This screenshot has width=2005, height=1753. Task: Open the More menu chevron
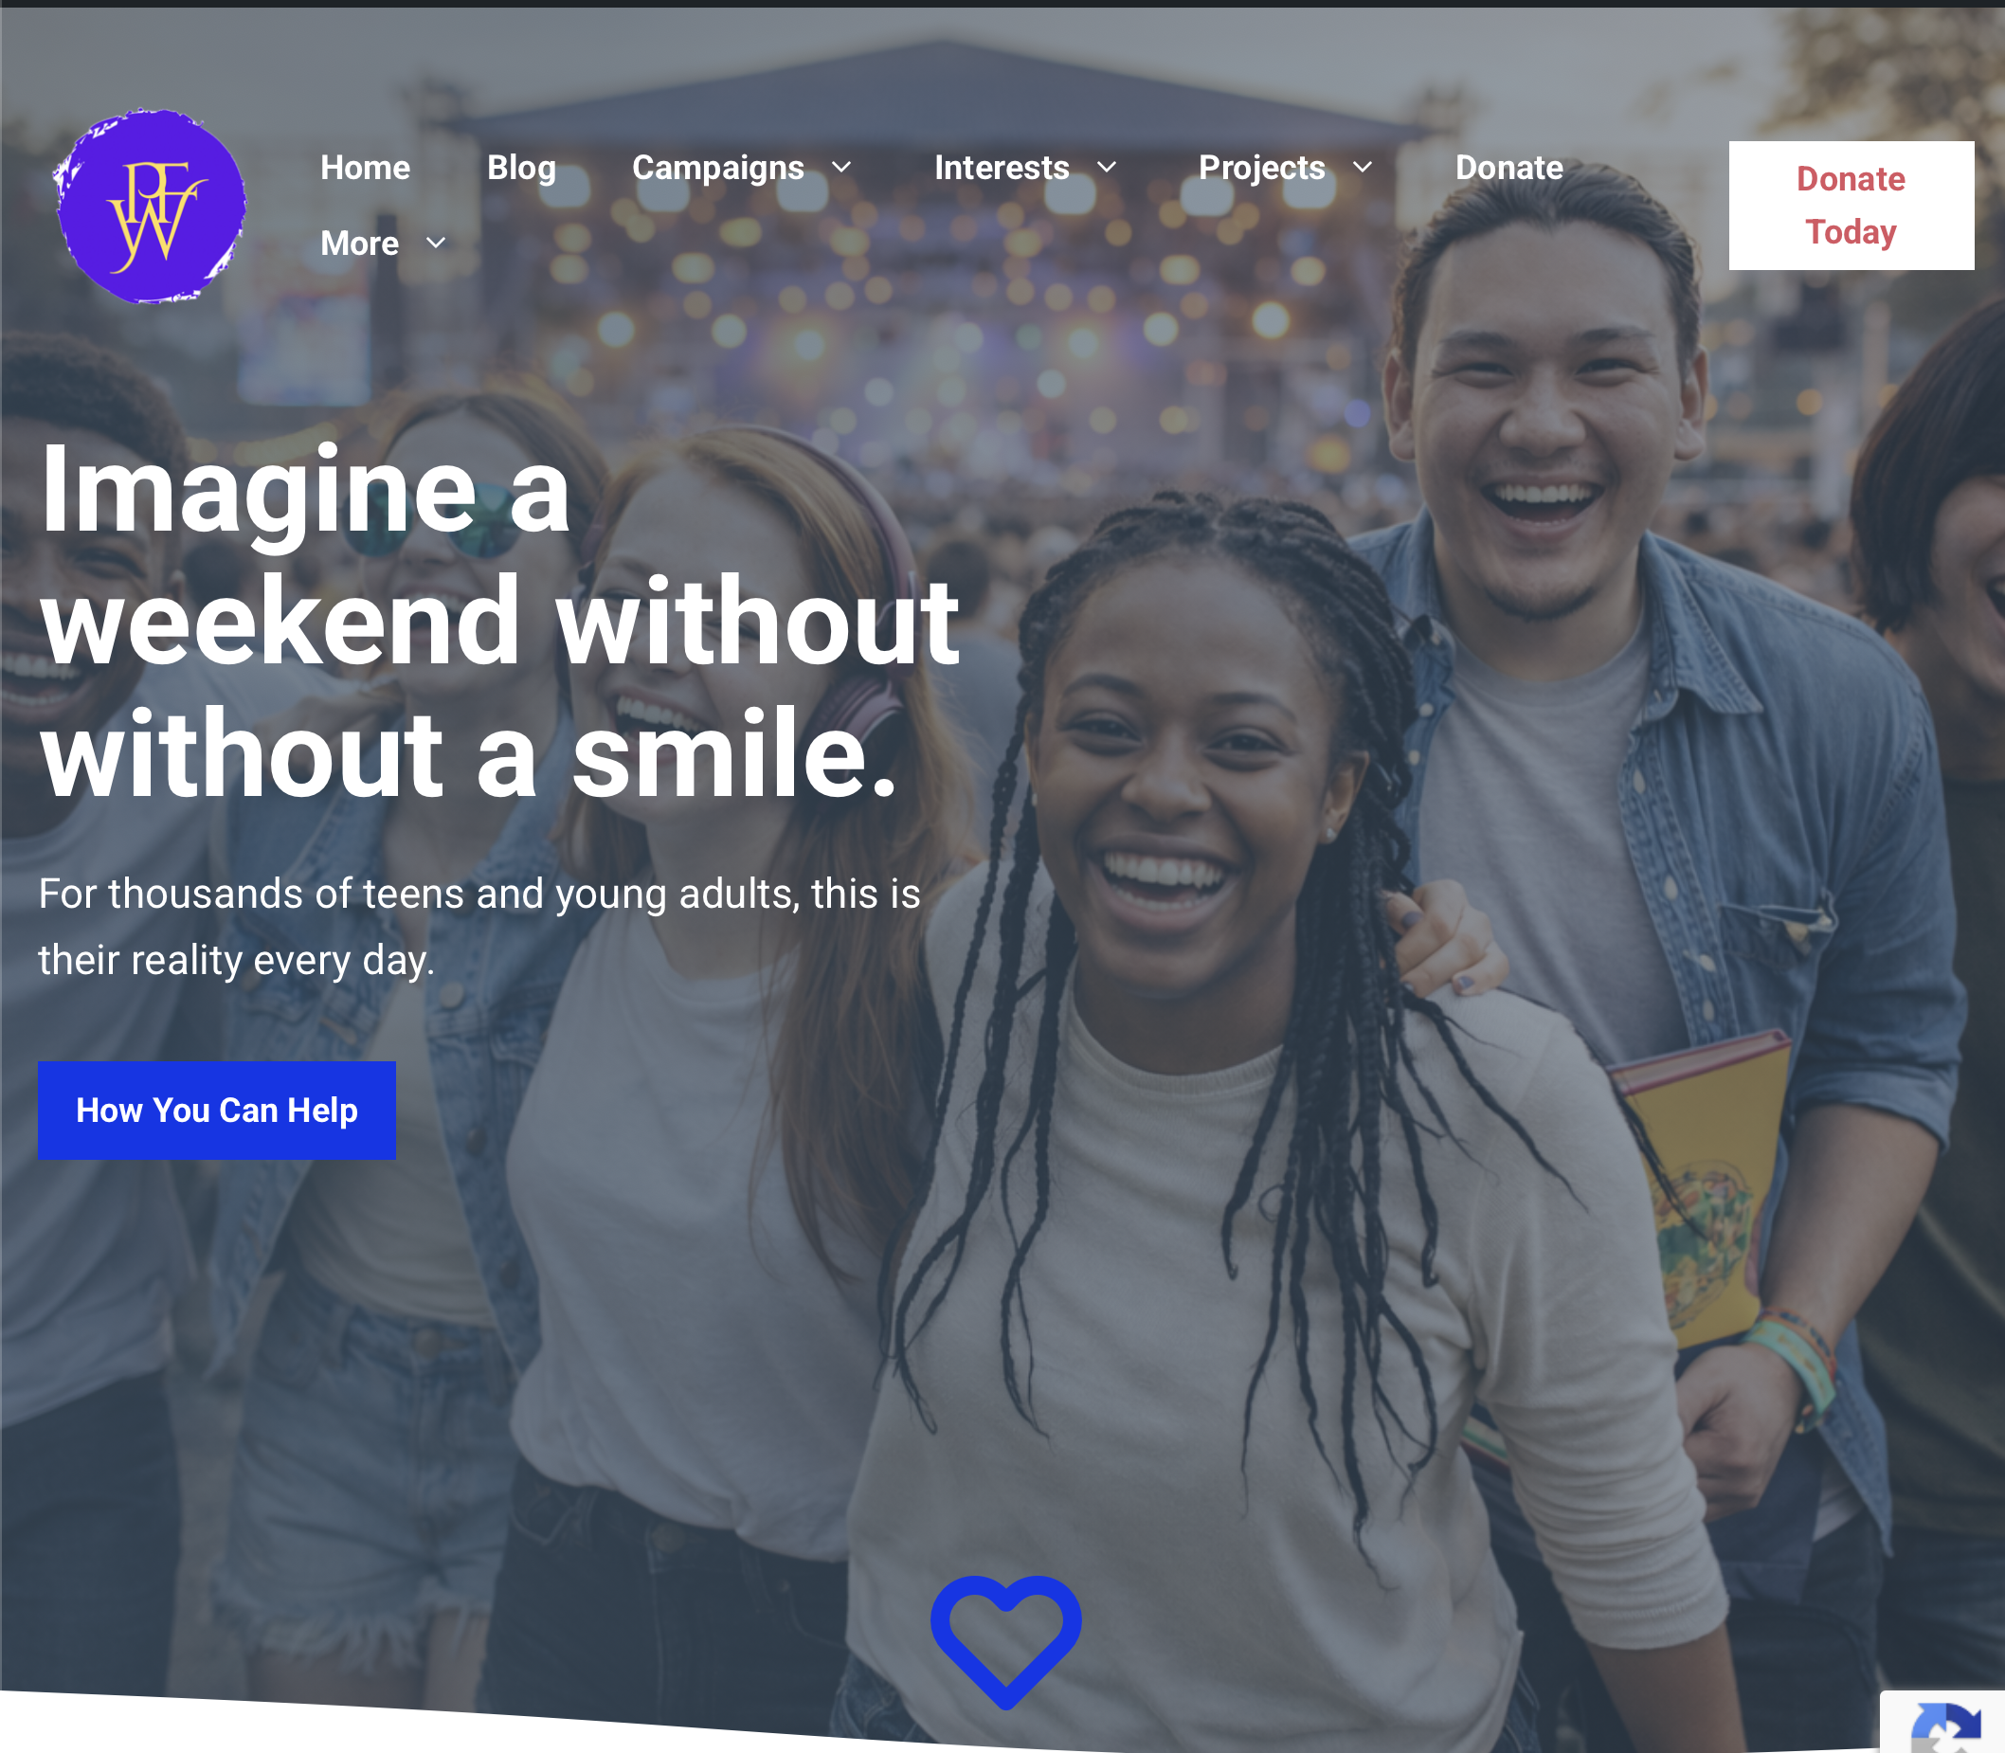click(x=436, y=244)
